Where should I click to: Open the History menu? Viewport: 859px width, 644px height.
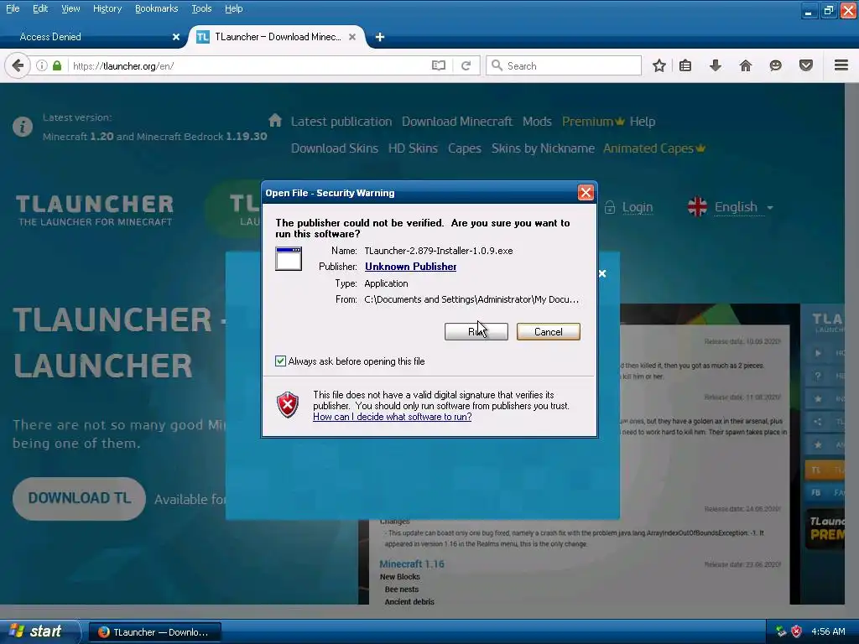click(107, 8)
